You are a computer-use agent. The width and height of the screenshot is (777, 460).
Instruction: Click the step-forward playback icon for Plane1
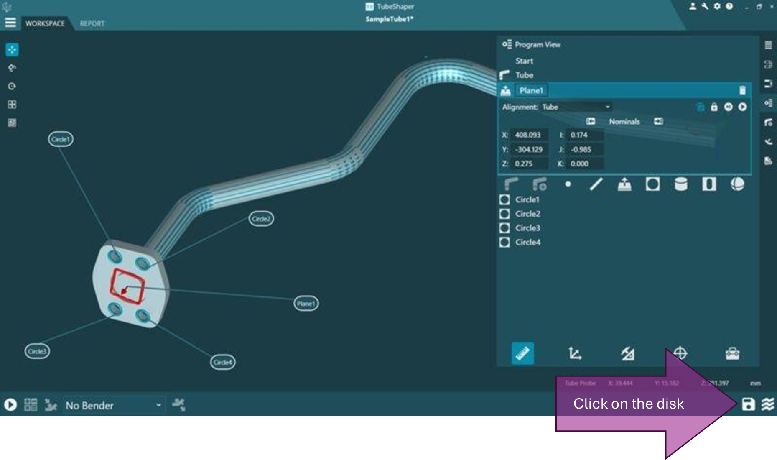[728, 107]
